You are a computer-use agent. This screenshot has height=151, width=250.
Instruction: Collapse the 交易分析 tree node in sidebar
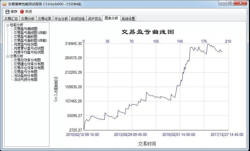coord(8,56)
